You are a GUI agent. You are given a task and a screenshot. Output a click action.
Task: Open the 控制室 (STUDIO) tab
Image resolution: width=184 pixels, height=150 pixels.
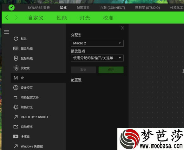148,8
